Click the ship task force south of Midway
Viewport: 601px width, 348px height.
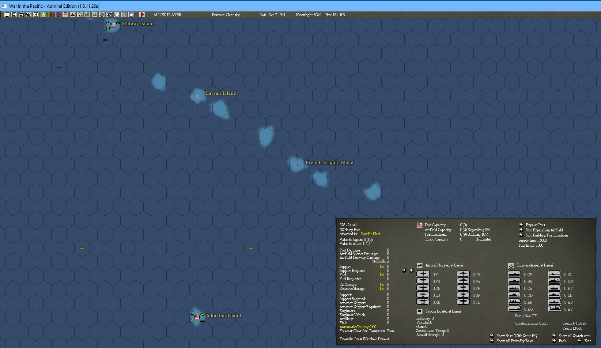tap(105, 39)
